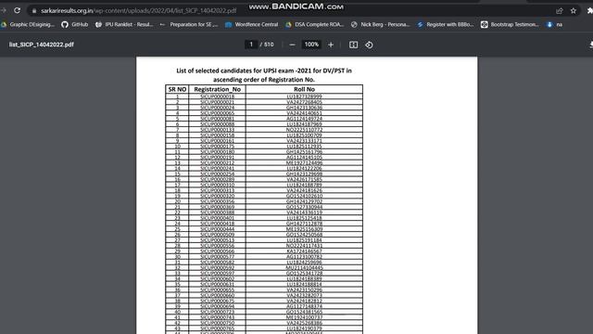The height and width of the screenshot is (334, 593).
Task: Click the '/ 510' total pages text
Action: pos(267,45)
